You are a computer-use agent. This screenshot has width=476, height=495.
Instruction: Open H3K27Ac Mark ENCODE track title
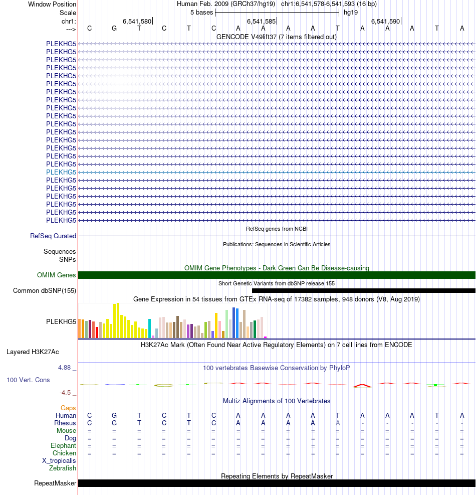(276, 345)
